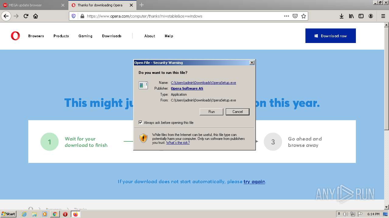Select Firefox taskbar button

75,214
